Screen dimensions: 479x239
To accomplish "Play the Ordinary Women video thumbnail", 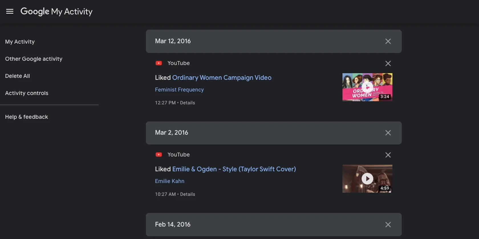I will [x=367, y=87].
